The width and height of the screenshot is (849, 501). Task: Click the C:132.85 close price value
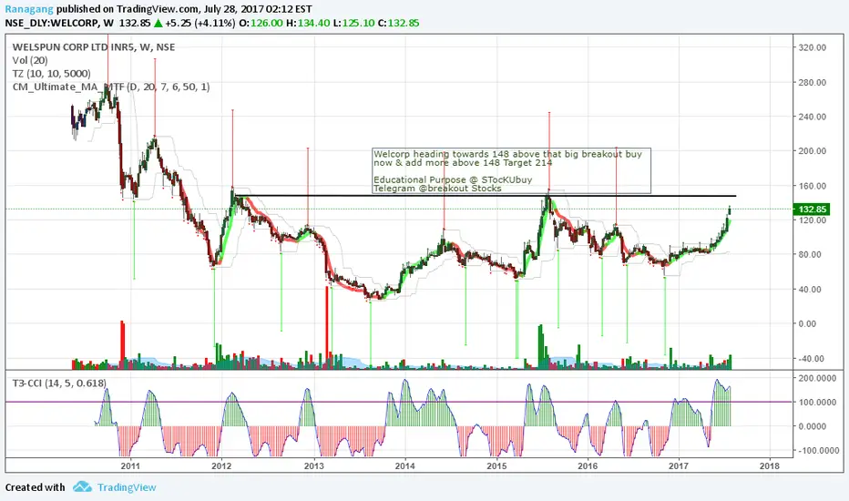point(398,23)
